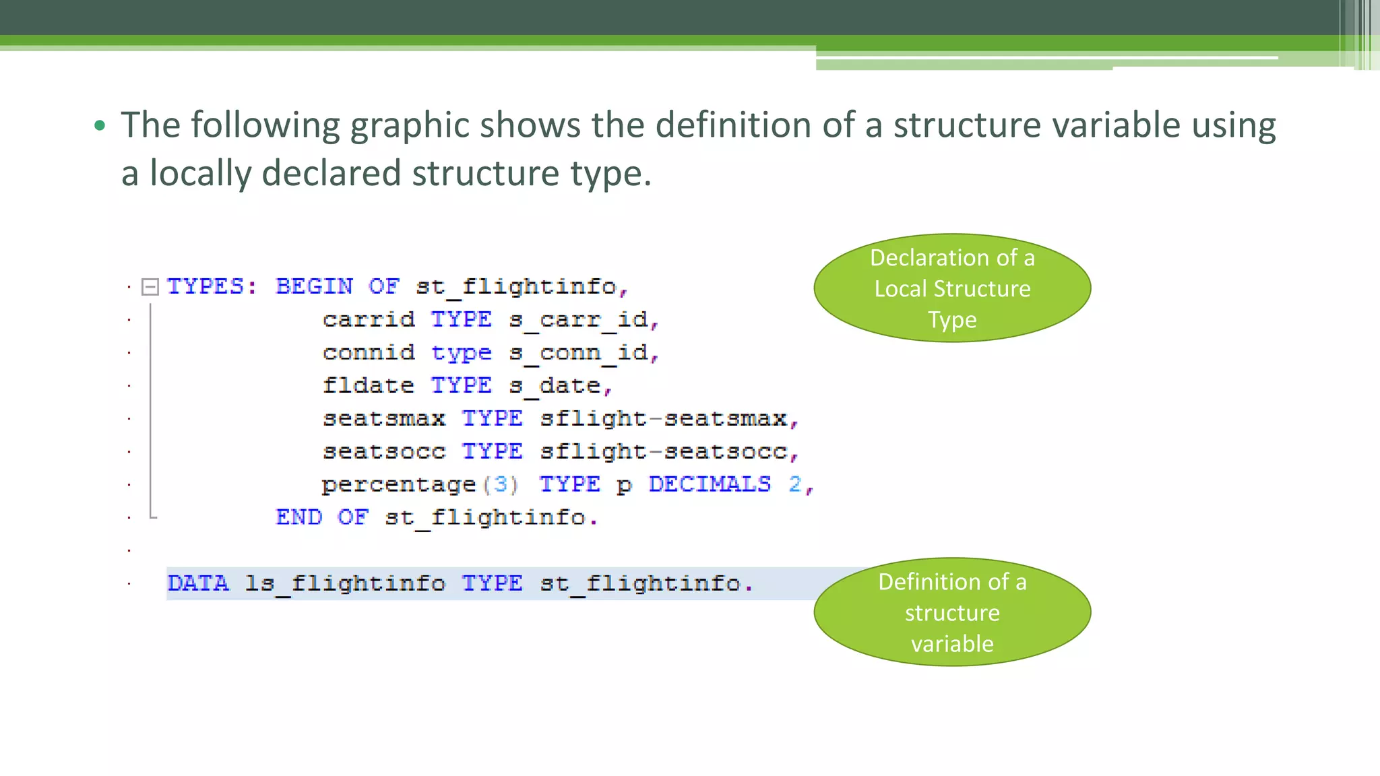1380x776 pixels.
Task: Click the line 'fldate TYPE s_date,'
Action: [x=467, y=386]
